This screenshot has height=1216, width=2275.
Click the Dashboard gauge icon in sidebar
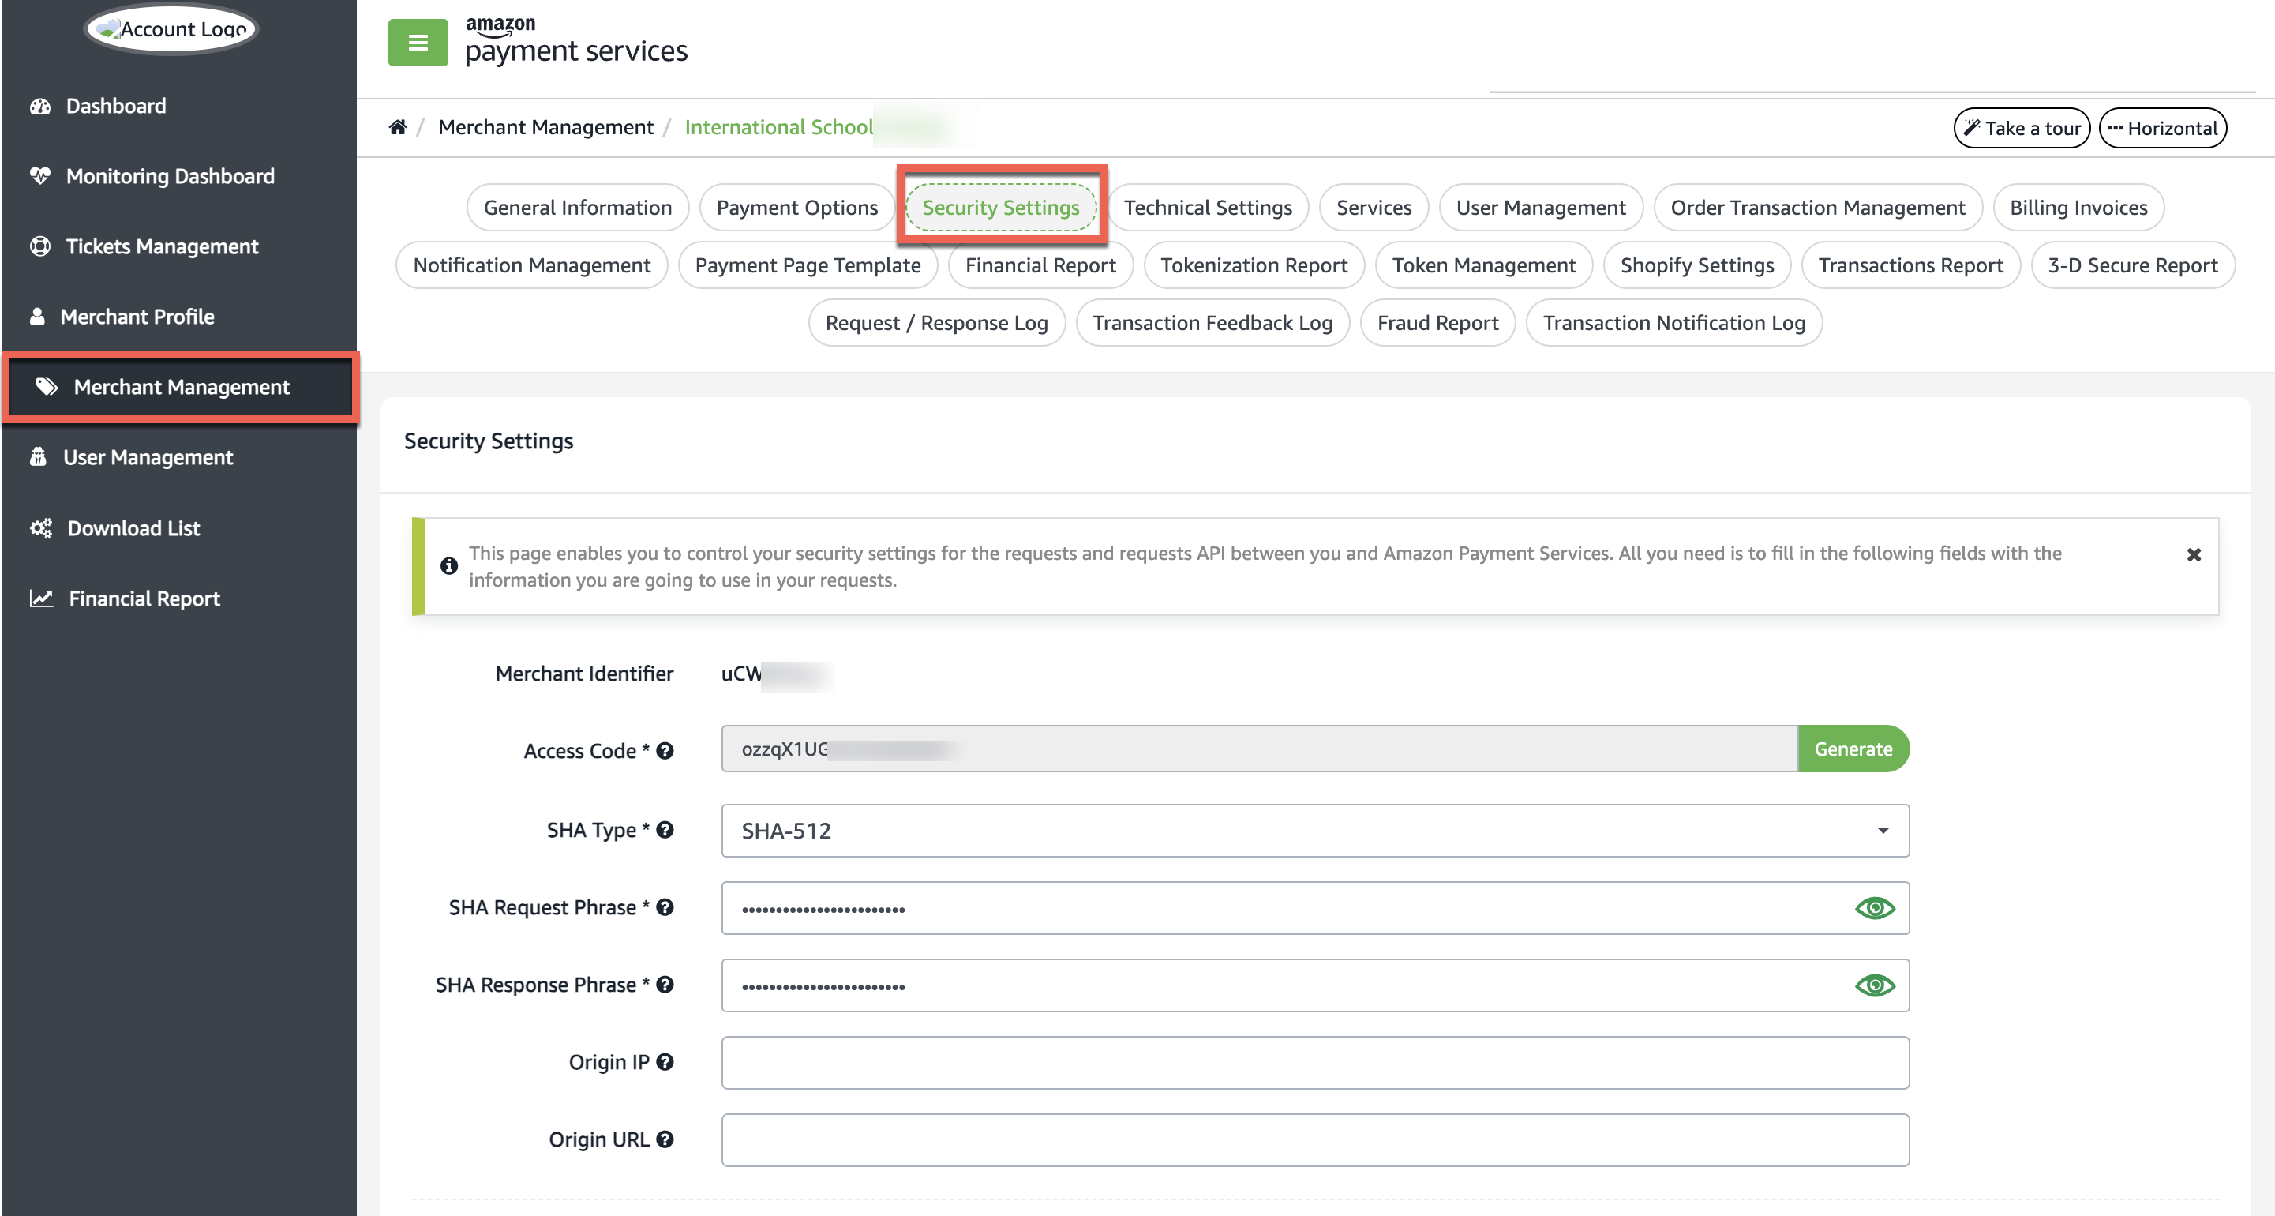pyautogui.click(x=40, y=106)
